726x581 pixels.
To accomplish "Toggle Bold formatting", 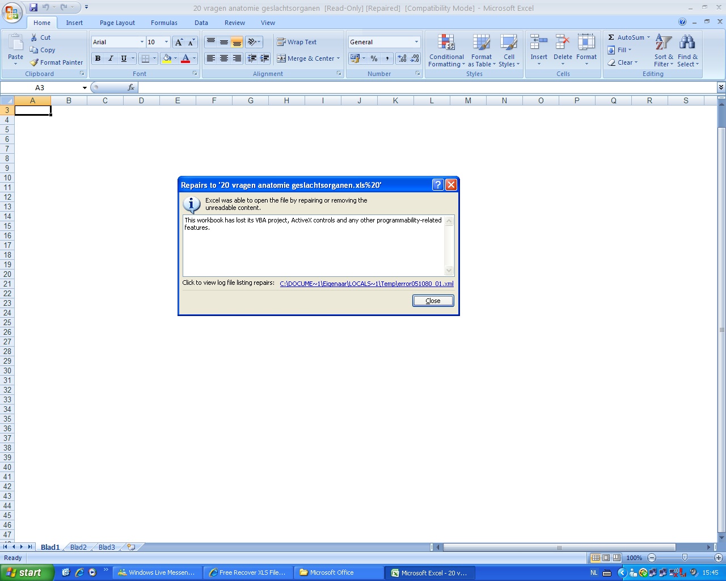I will click(x=98, y=58).
